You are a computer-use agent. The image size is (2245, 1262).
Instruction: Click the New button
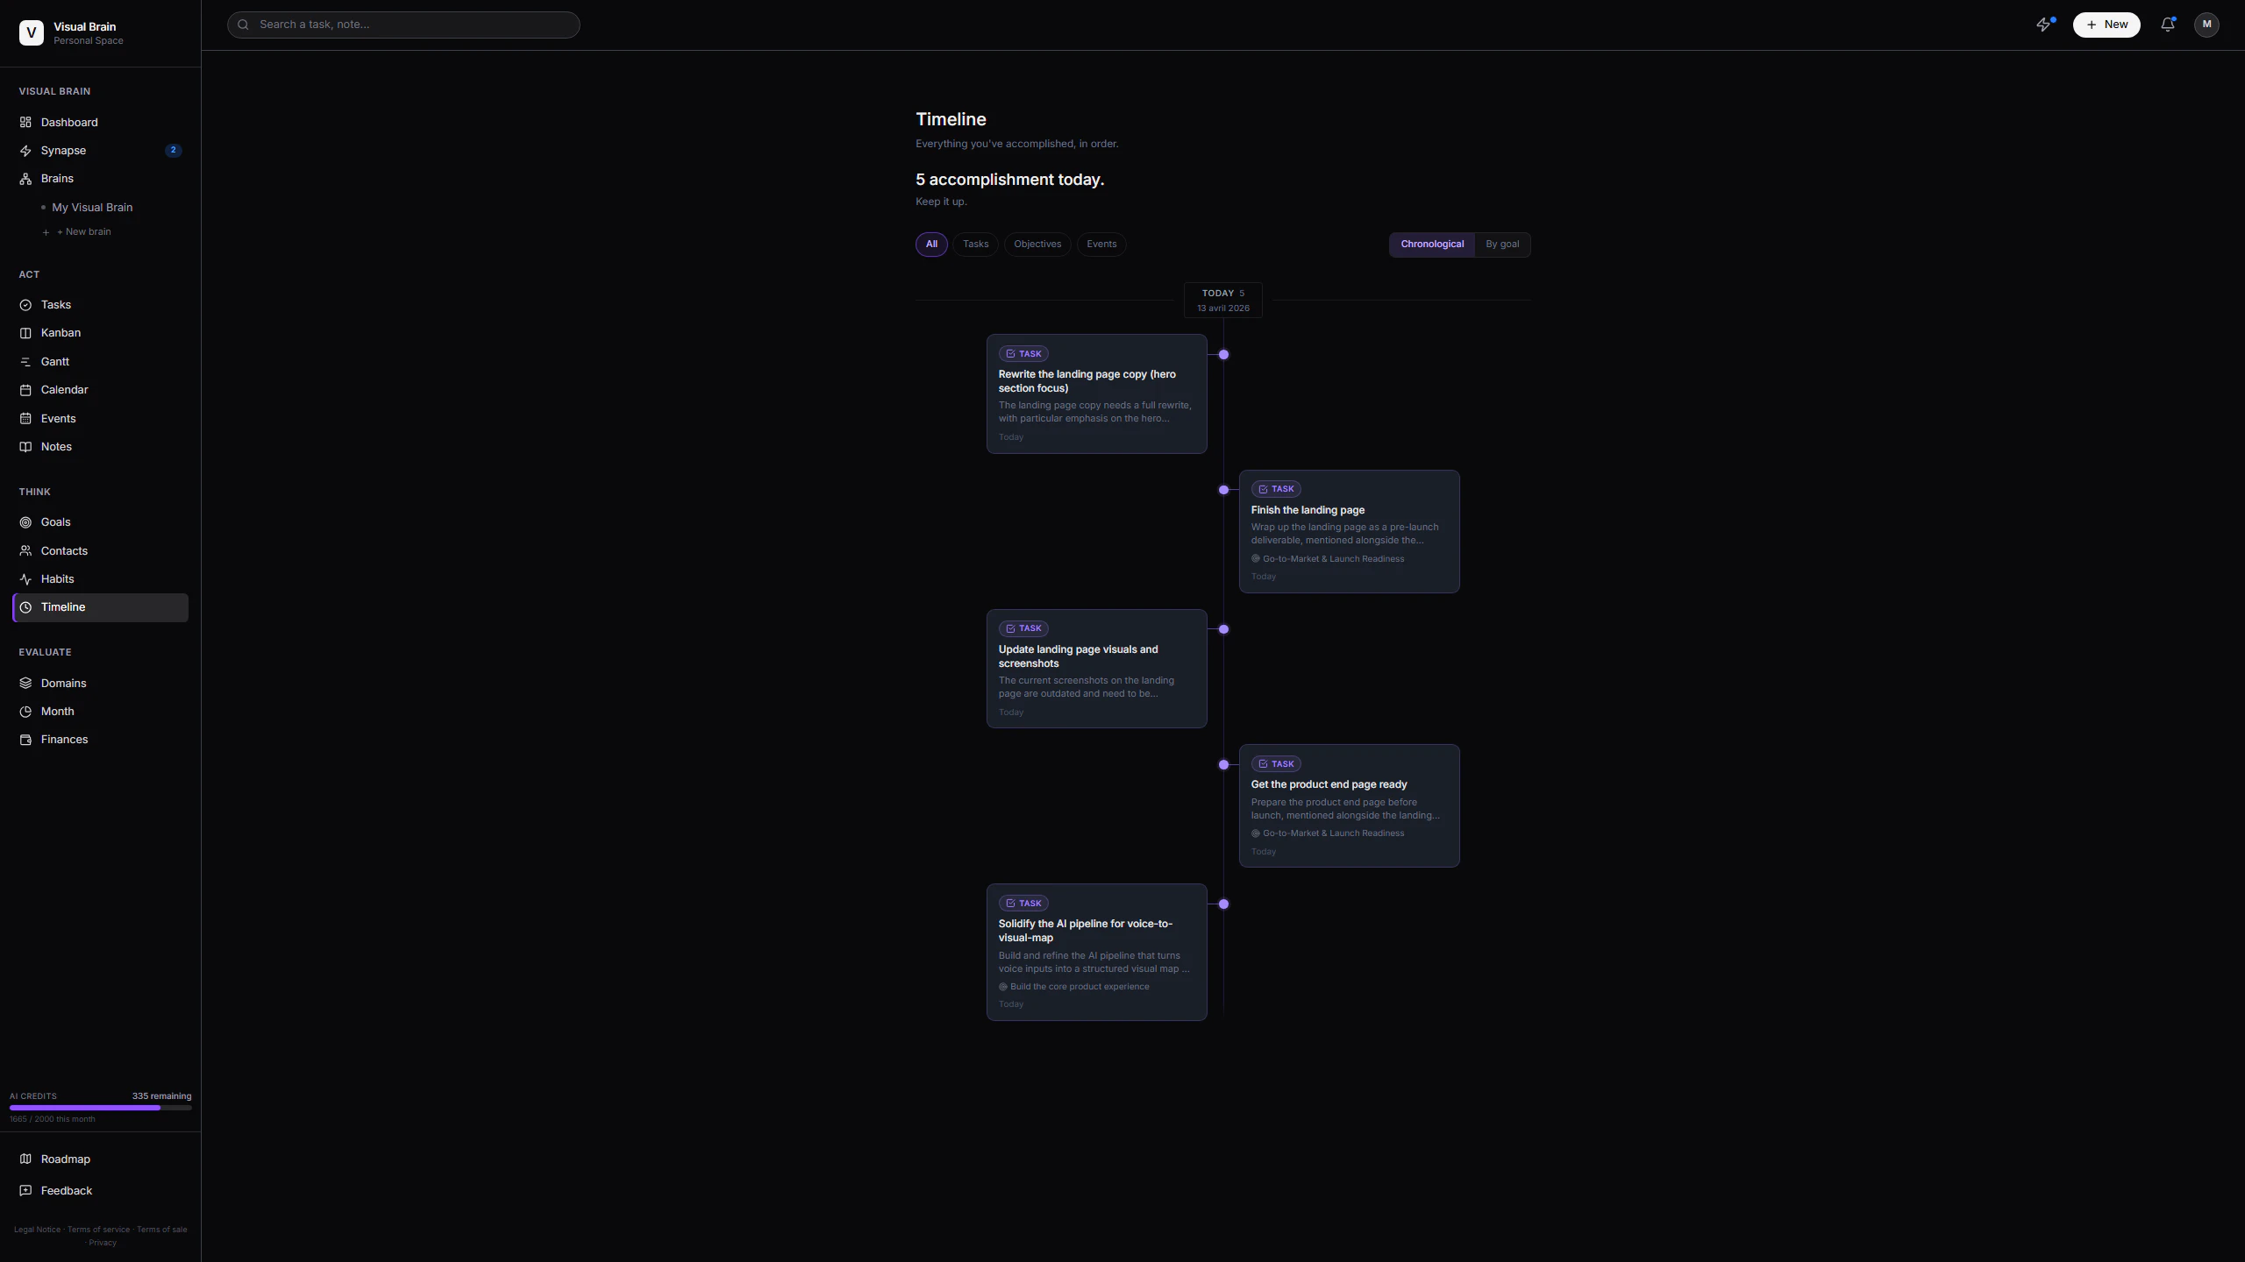click(2106, 25)
